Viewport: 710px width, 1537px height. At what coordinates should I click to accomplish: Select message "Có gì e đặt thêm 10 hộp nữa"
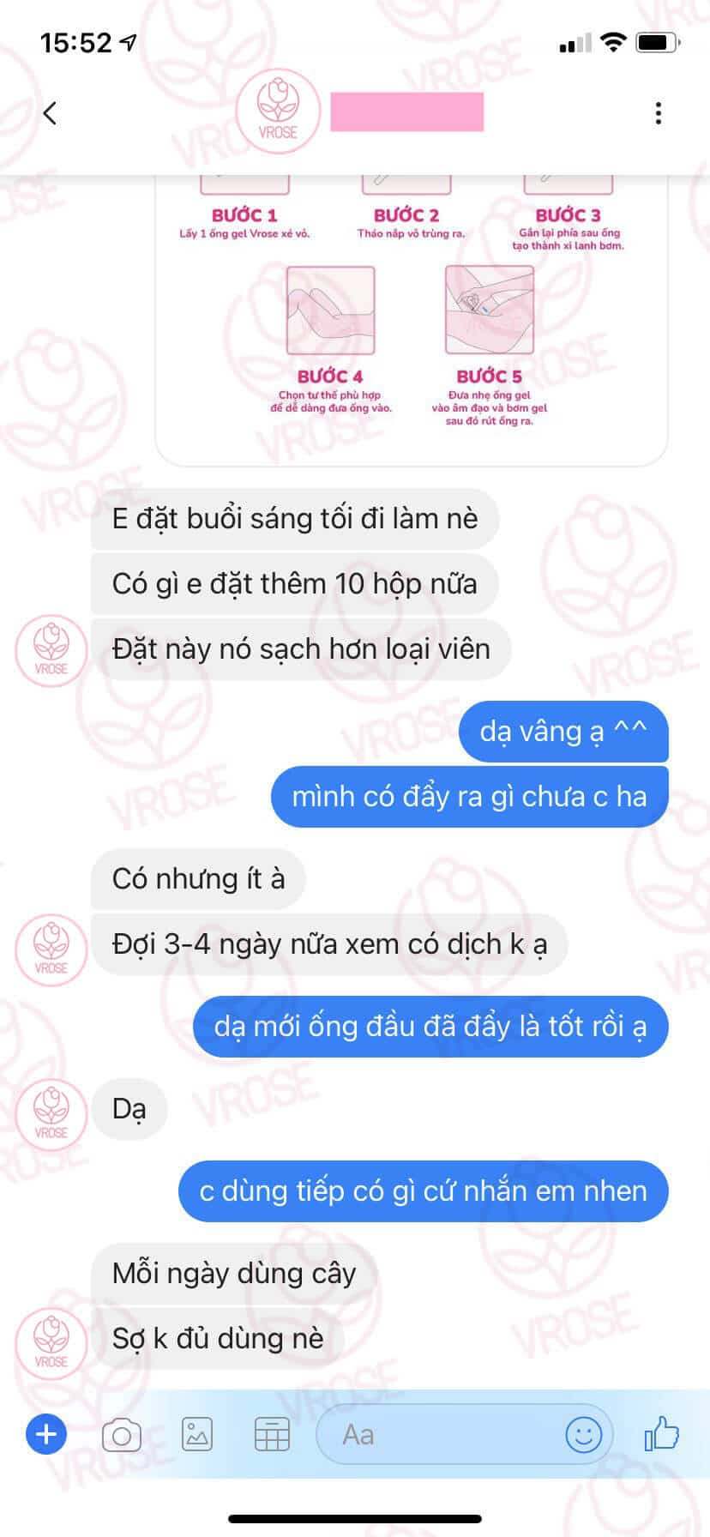295,584
